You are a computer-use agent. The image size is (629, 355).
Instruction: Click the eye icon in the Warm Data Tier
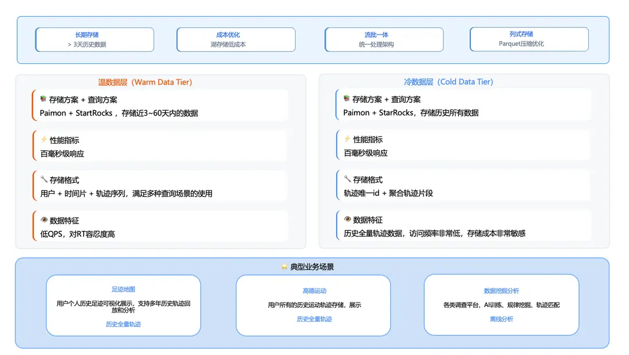[x=44, y=220]
